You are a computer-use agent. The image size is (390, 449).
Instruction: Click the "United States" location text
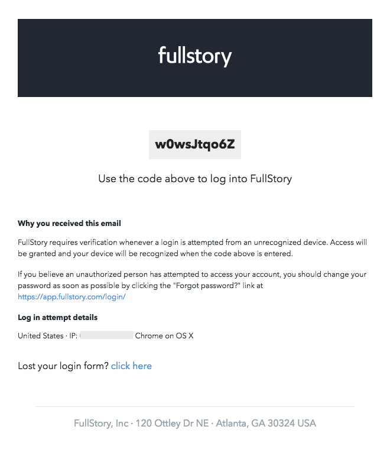40,336
